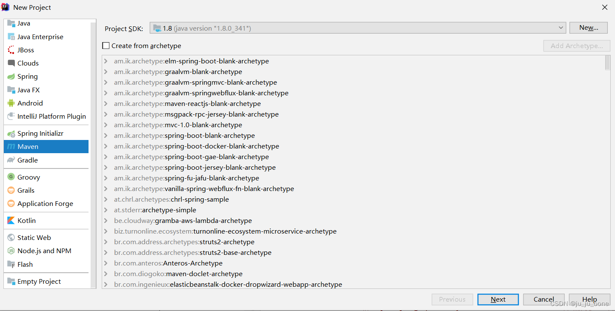Click the IntelliJ logo in title bar
The width and height of the screenshot is (615, 311).
[x=6, y=7]
